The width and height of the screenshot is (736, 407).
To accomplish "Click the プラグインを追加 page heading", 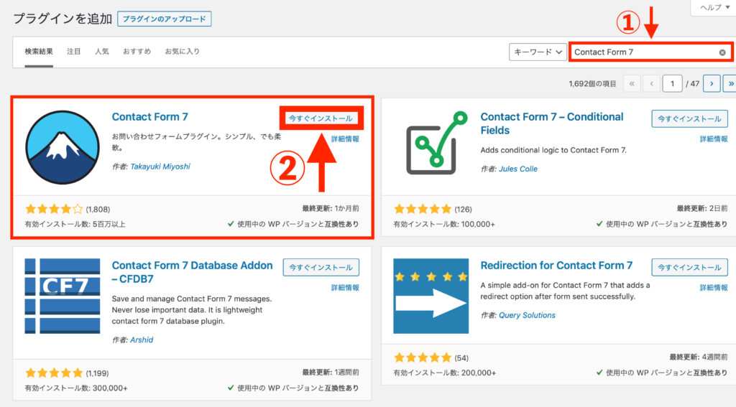I will [63, 19].
